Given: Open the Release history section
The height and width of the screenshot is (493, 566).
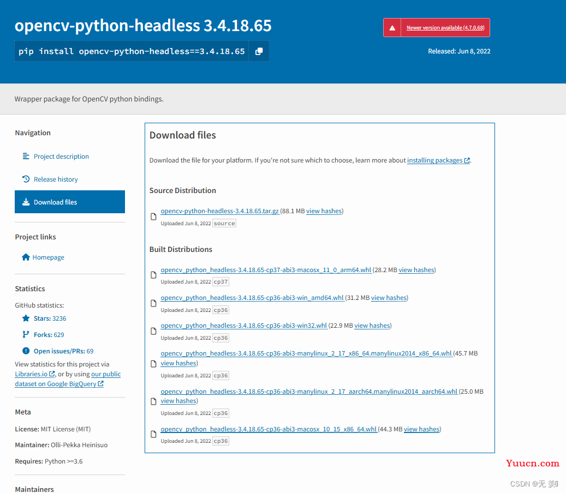Looking at the screenshot, I should pyautogui.click(x=56, y=179).
